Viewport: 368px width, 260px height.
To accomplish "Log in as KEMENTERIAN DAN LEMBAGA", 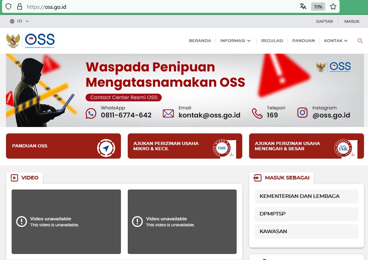I will pyautogui.click(x=306, y=196).
